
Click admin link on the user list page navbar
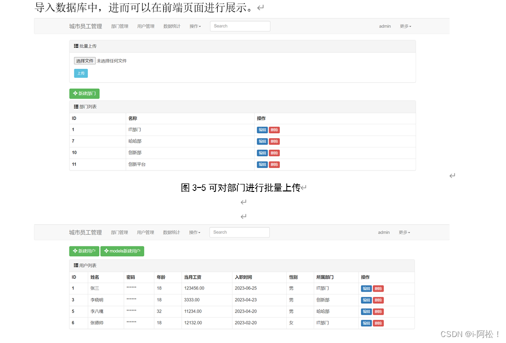click(384, 232)
